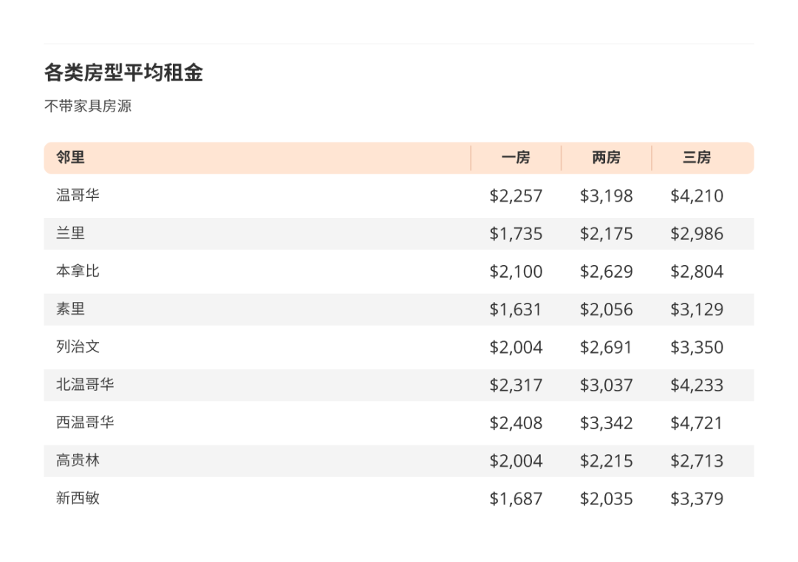Select the $1,631 price in 素里 row
Image resolution: width=798 pixels, height=562 pixels.
(516, 309)
